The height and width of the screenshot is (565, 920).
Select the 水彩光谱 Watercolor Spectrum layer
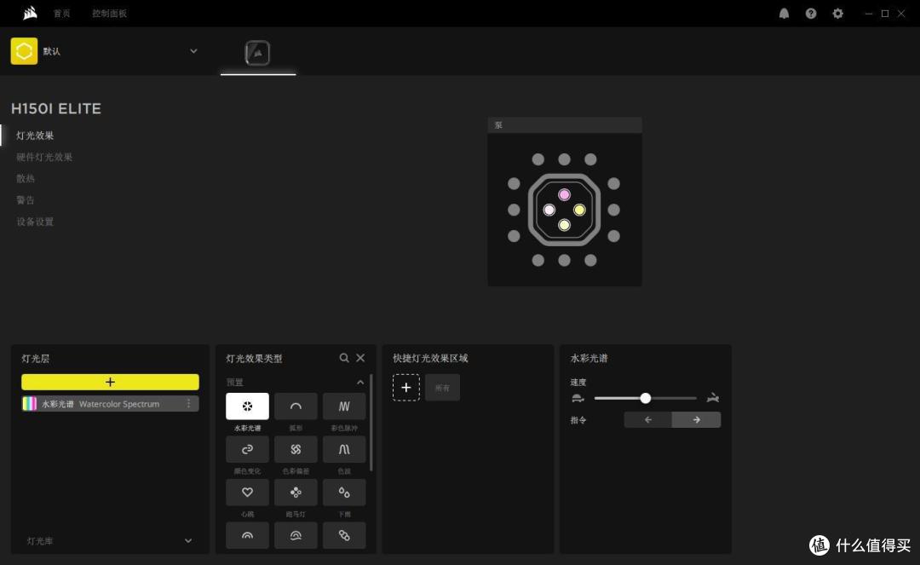tap(110, 404)
